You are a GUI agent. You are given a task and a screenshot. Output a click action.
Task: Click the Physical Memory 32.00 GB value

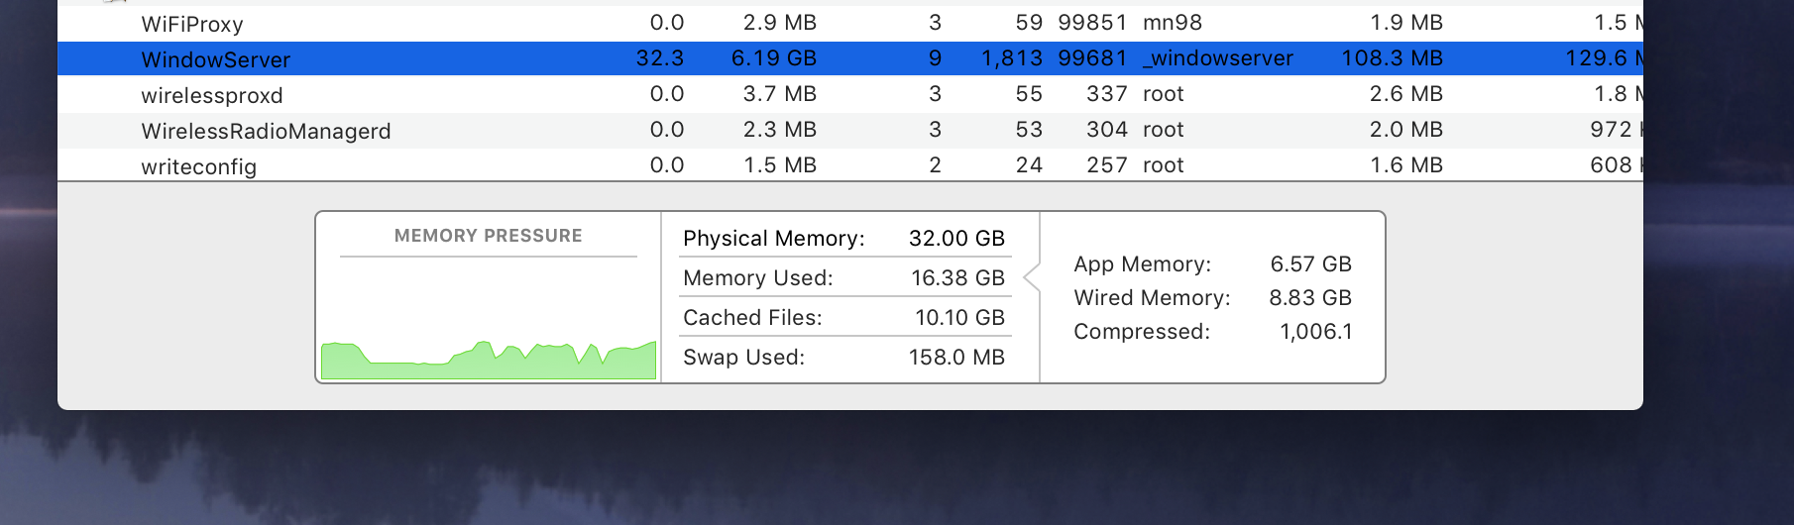[956, 239]
